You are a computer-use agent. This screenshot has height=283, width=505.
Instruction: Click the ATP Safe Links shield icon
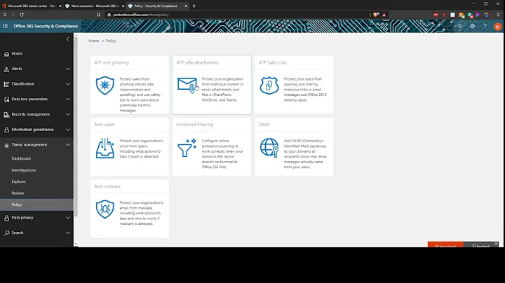coord(269,85)
